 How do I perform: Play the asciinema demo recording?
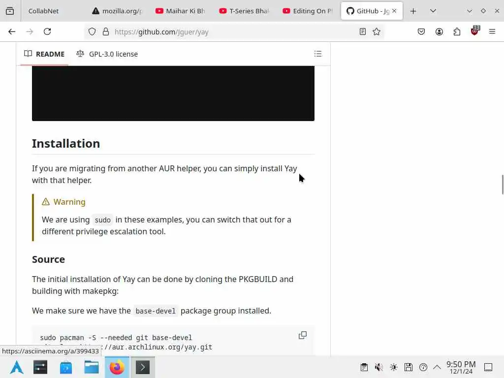[173, 93]
